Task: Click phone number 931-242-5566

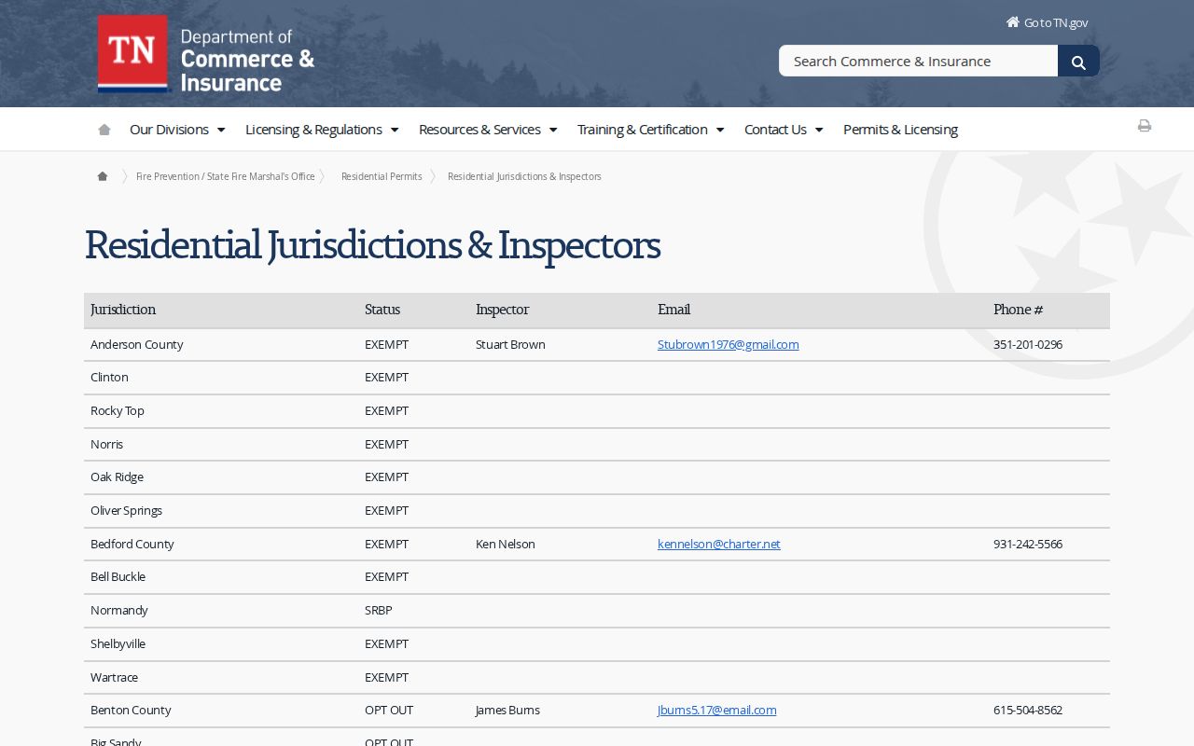Action: point(1028,544)
